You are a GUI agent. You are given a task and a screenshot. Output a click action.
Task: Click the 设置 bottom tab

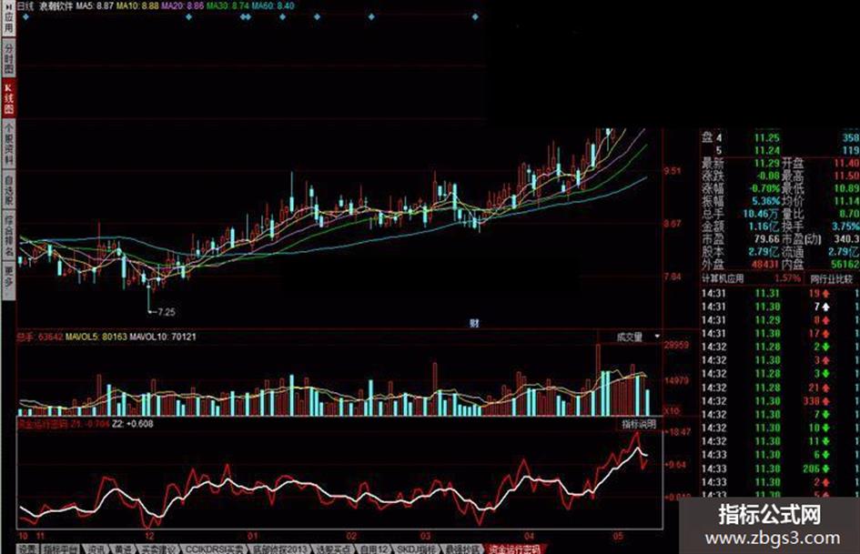tap(27, 549)
